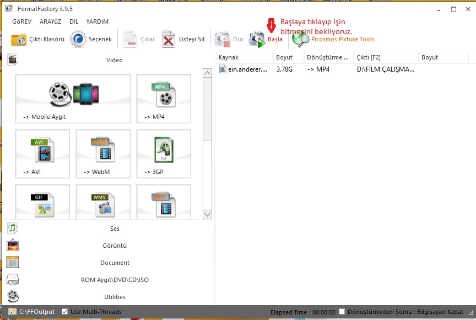Click the rightmost Boyut column header
This screenshot has height=320, width=476.
pyautogui.click(x=443, y=57)
